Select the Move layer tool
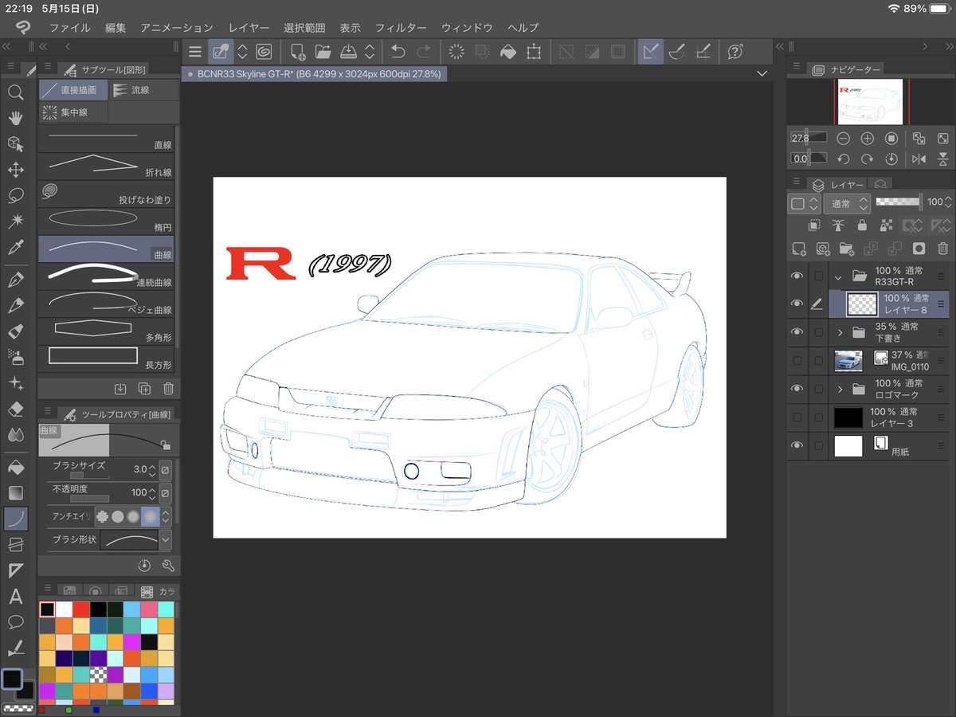Image resolution: width=956 pixels, height=717 pixels. [x=15, y=170]
